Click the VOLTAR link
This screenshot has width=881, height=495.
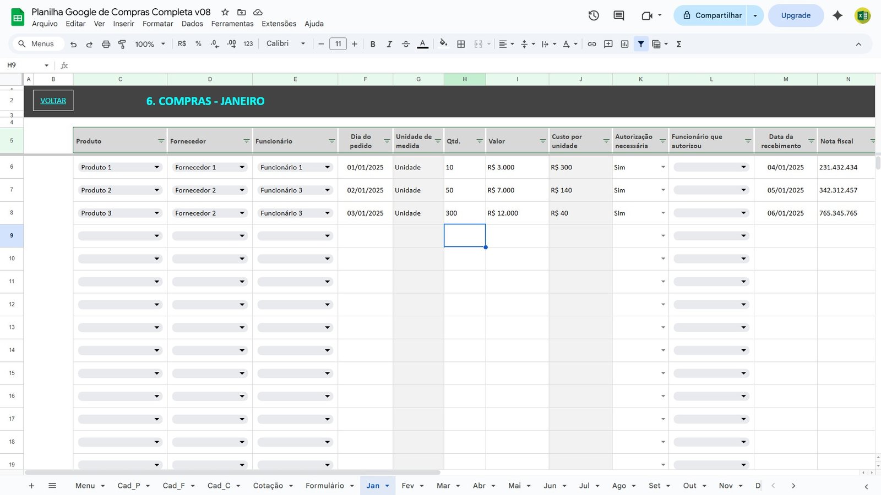[x=53, y=100]
